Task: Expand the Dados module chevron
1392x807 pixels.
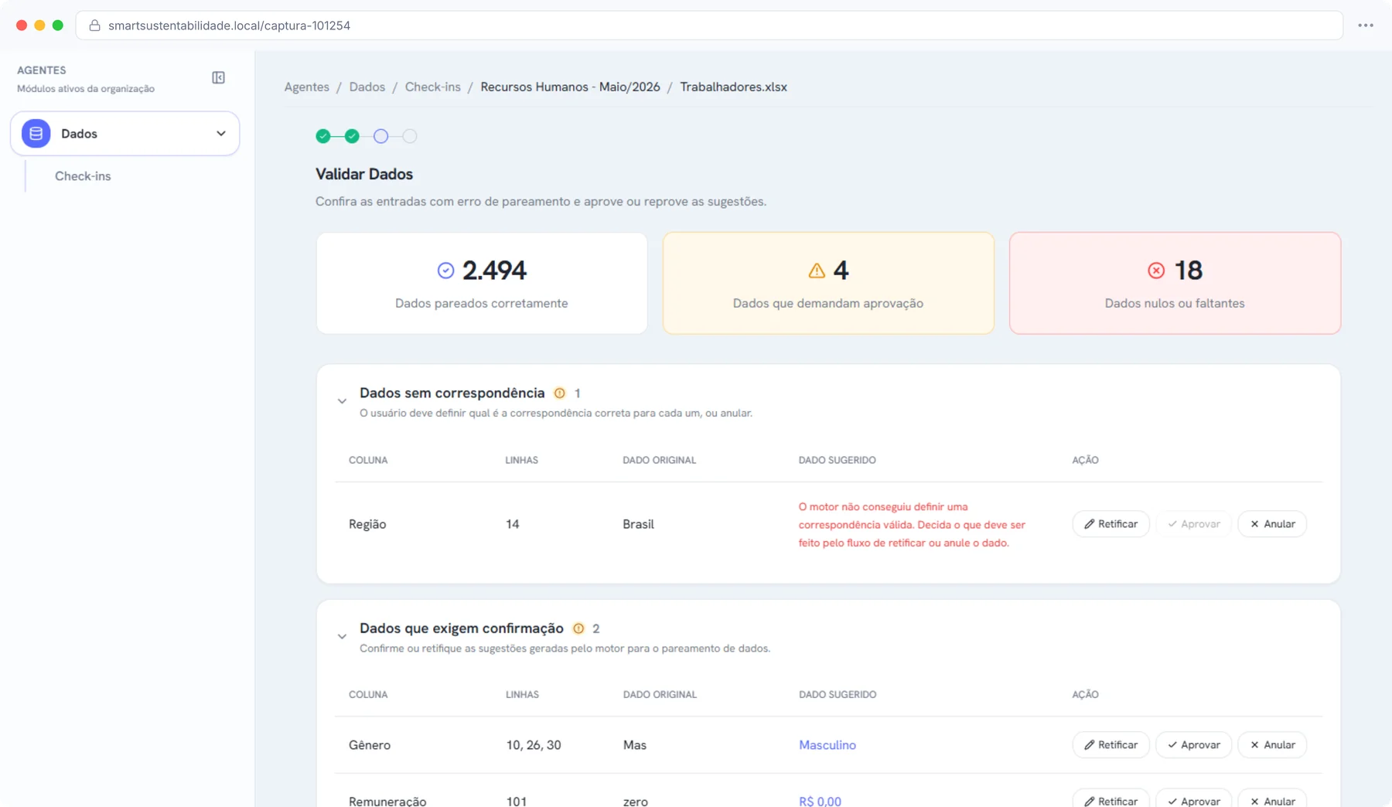Action: pos(221,134)
